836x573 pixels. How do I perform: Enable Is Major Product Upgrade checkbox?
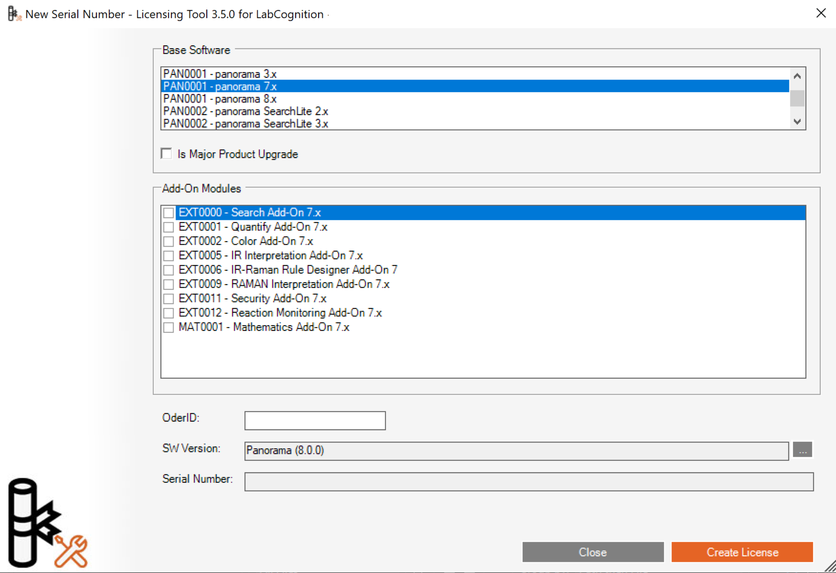click(167, 154)
